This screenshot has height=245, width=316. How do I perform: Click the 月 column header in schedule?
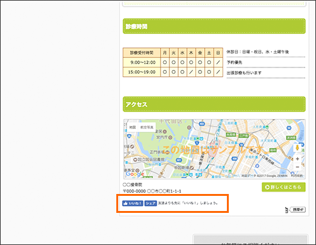point(165,53)
